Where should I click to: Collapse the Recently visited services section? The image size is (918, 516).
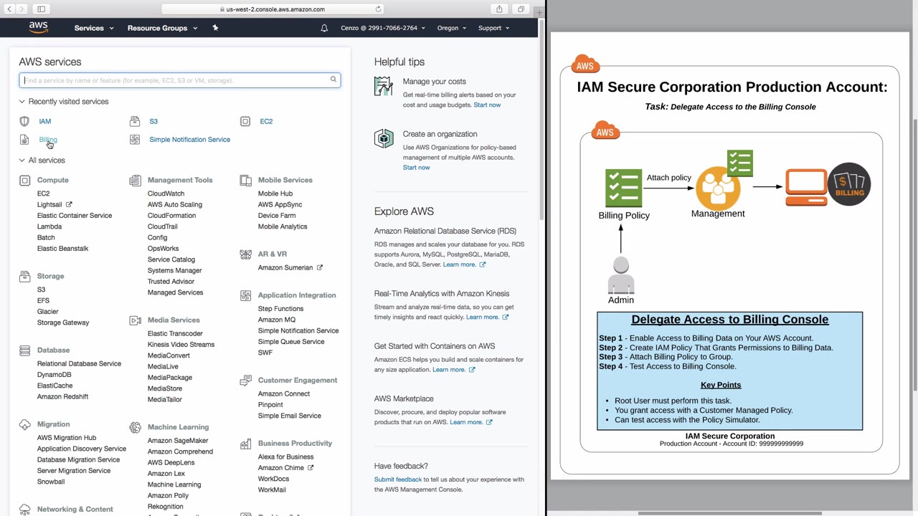(x=64, y=102)
